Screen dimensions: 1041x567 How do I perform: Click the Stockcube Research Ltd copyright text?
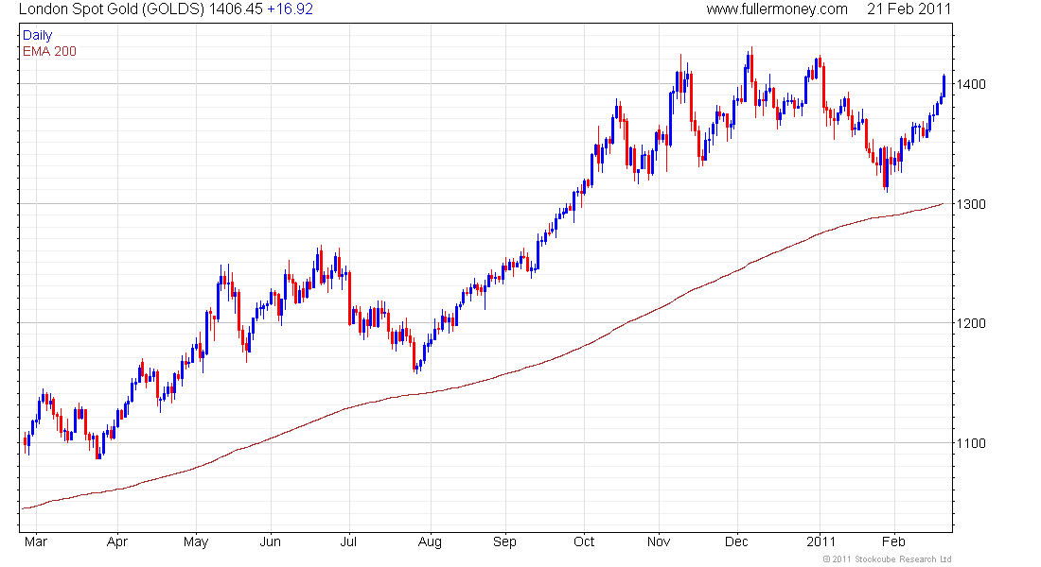pos(887,559)
